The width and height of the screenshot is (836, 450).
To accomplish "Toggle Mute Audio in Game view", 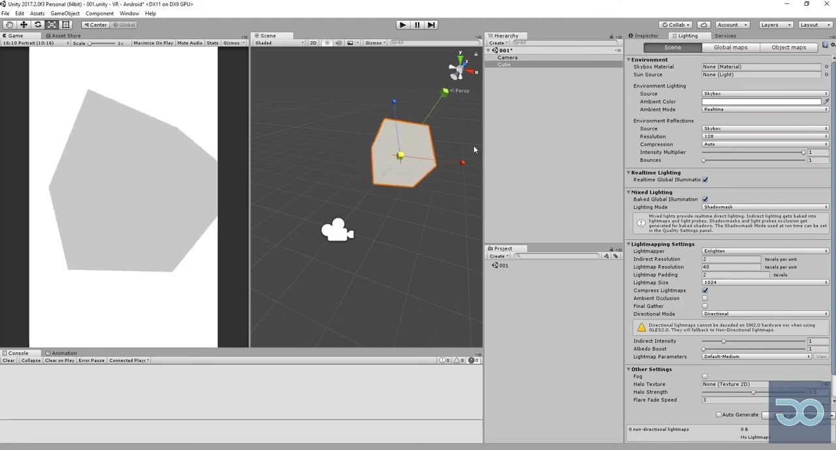I will point(190,43).
